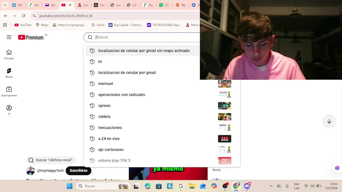This screenshot has height=192, width=342.
Task: Open the Tú profile section
Action: pos(9,110)
